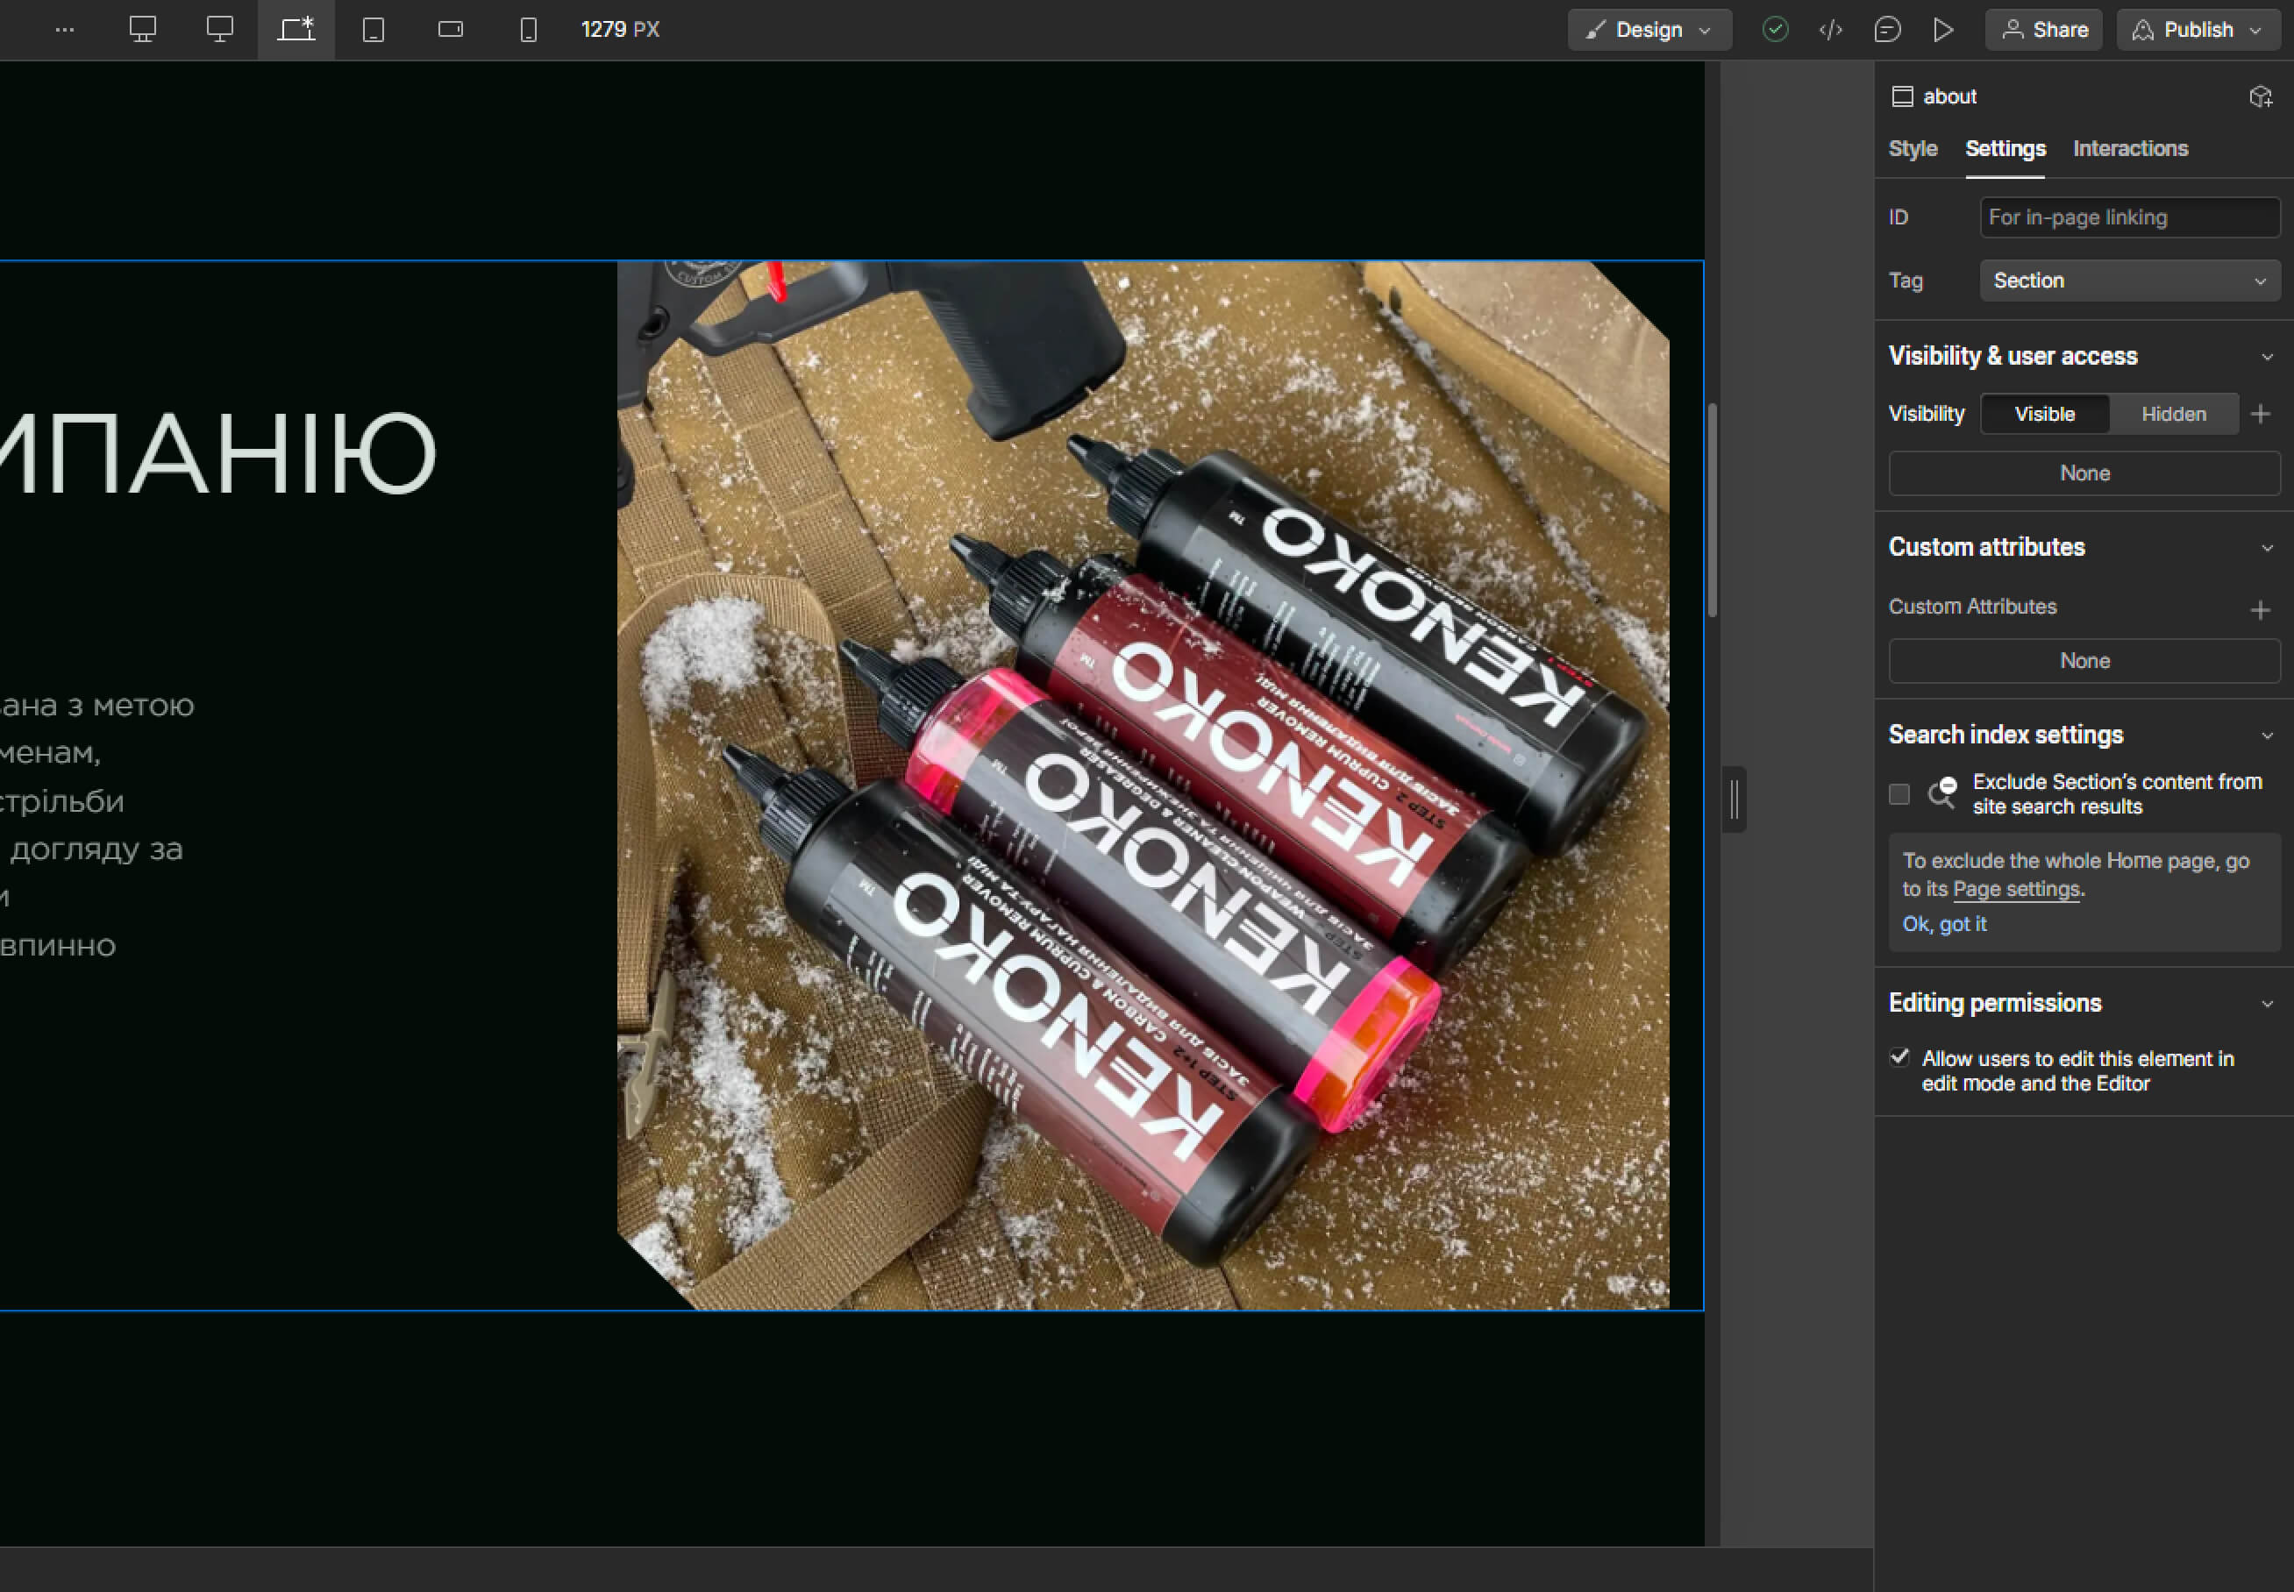Click None box under Custom Attributes

pyautogui.click(x=2084, y=661)
